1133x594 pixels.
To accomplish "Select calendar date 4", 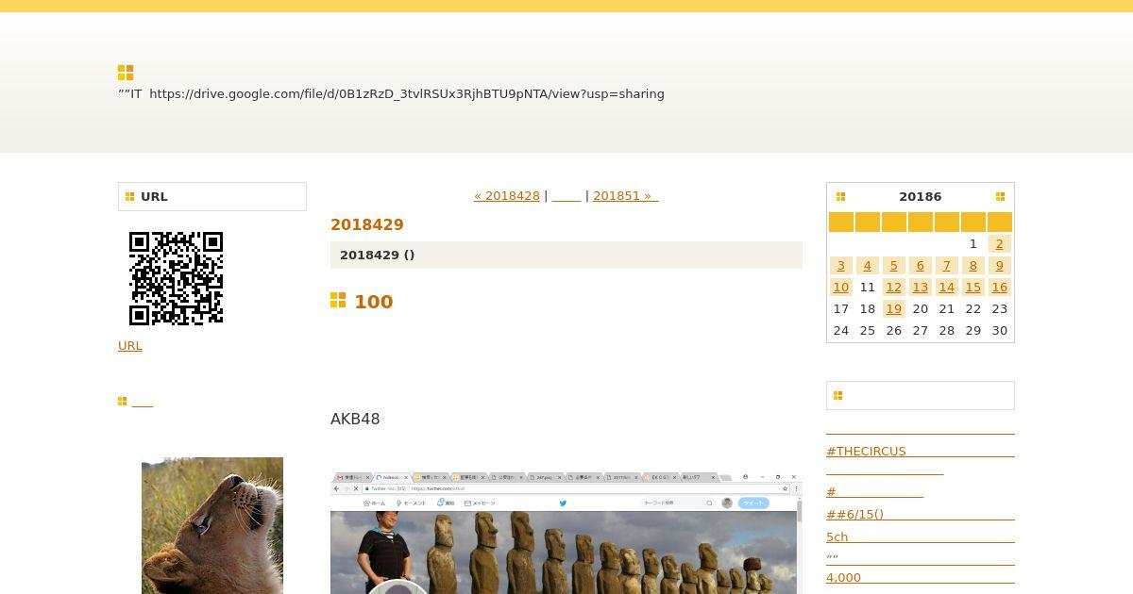I will point(868,266).
